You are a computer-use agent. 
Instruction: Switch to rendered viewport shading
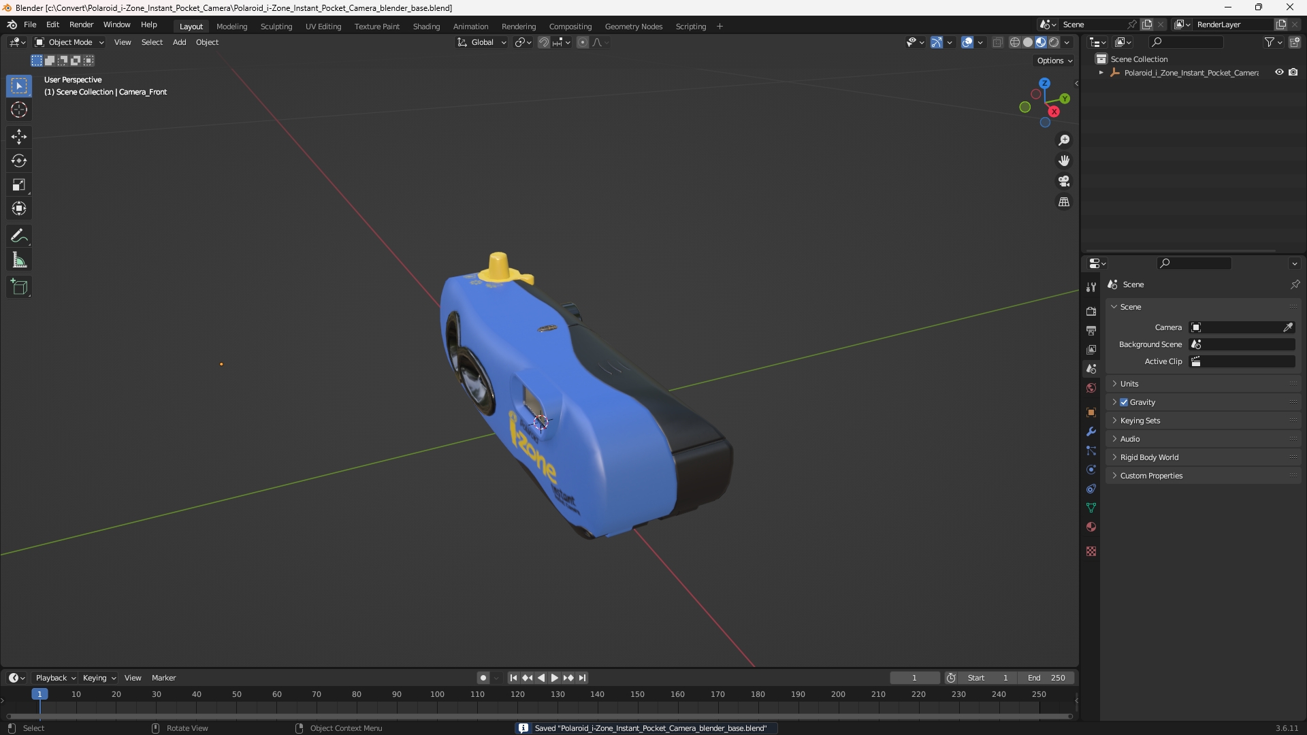click(x=1054, y=42)
